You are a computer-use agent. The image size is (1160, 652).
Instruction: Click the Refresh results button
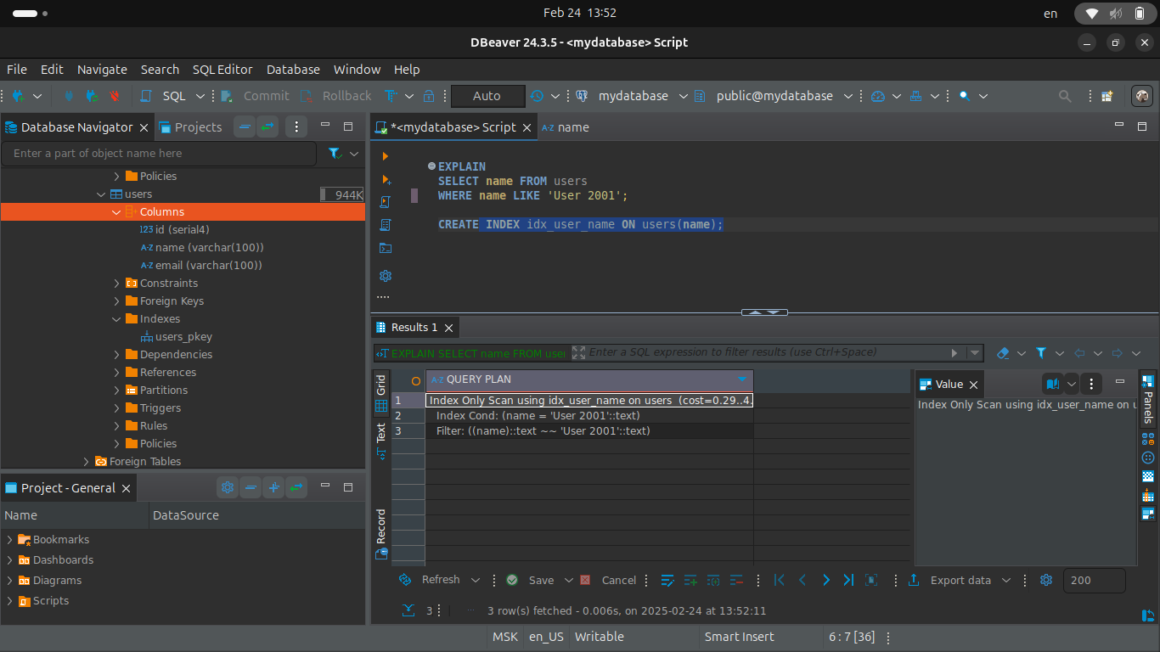(x=431, y=580)
